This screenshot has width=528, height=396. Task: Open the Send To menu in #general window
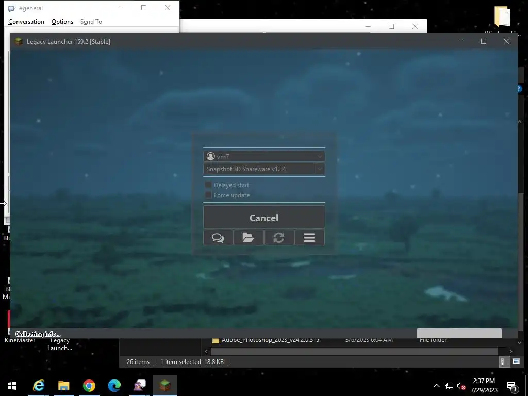[x=91, y=22]
